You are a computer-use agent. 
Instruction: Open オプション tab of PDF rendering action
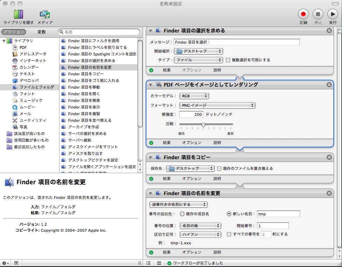pyautogui.click(x=192, y=143)
